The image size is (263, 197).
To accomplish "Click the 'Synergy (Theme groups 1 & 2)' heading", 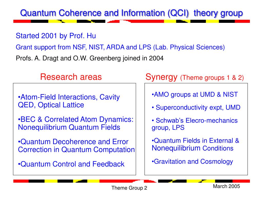I will [195, 77].
